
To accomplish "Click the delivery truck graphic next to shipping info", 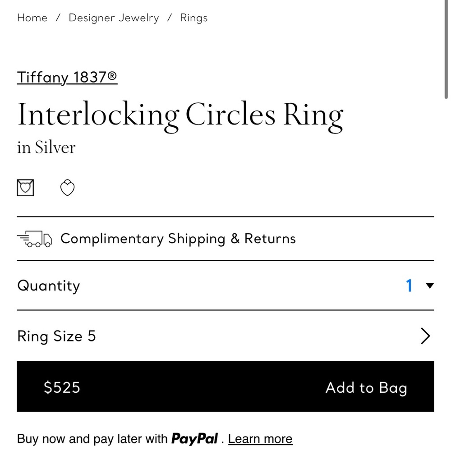I will (x=35, y=239).
